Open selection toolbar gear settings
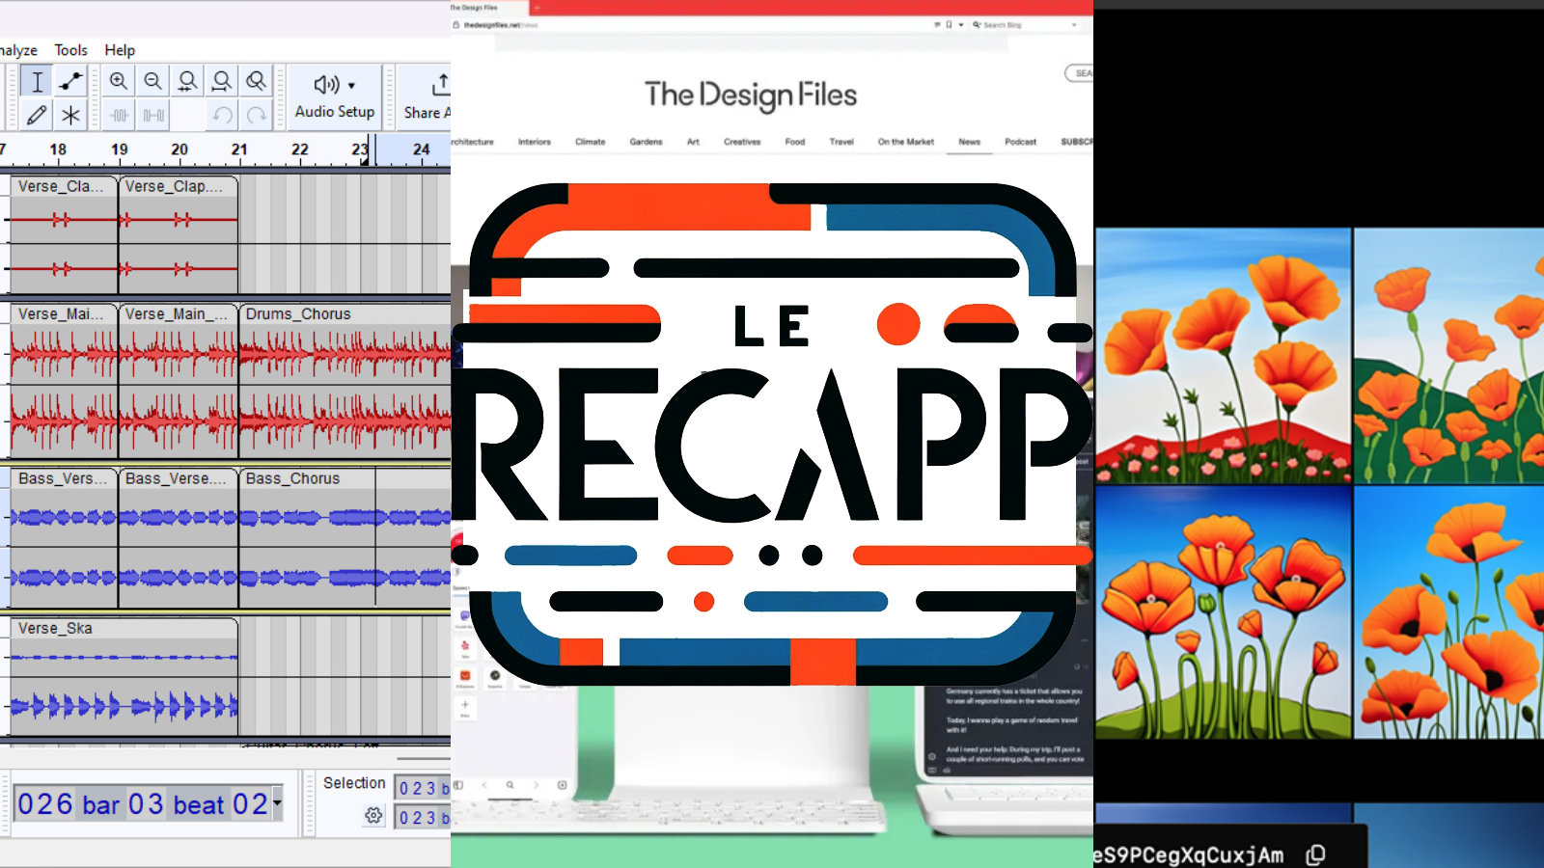Viewport: 1544px width, 868px height. pyautogui.click(x=373, y=816)
